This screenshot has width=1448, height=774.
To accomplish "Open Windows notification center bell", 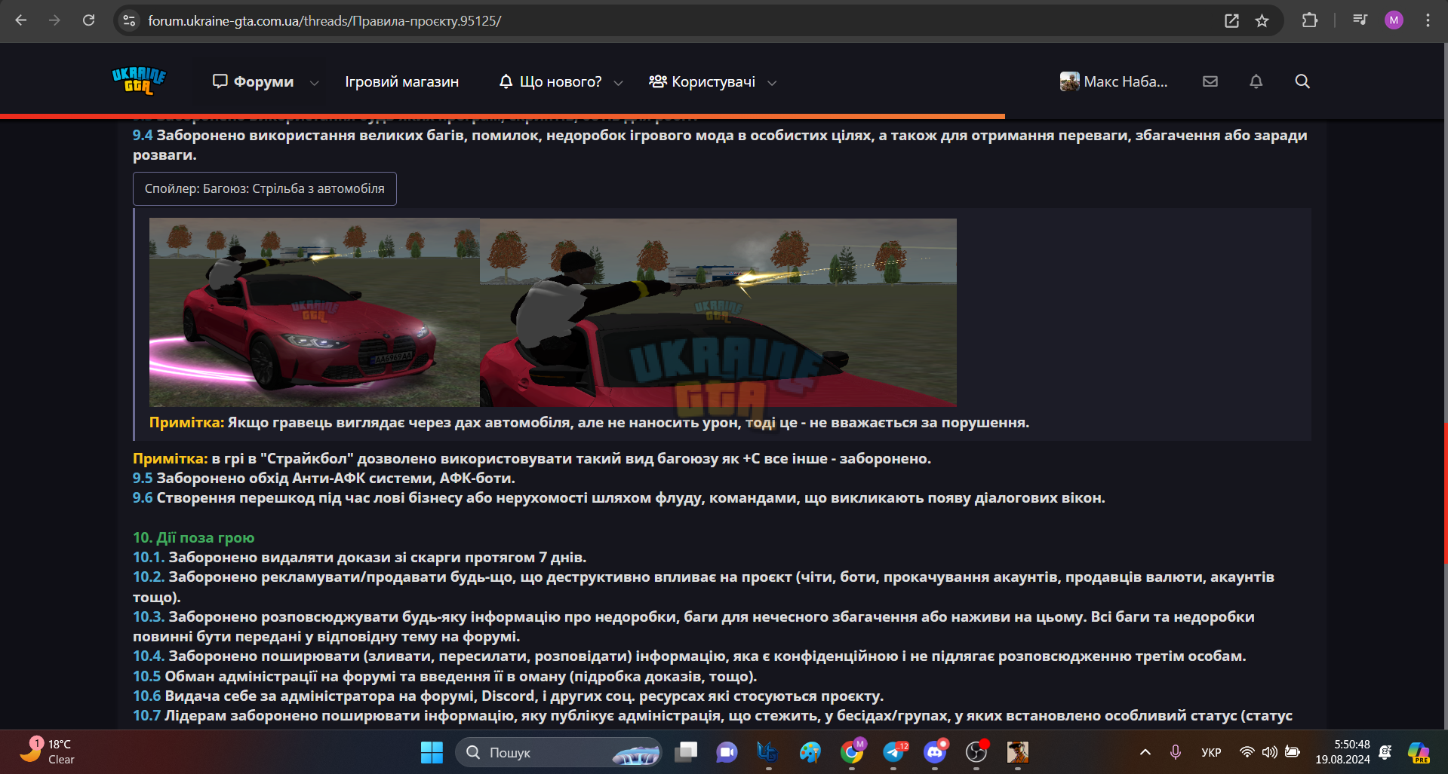I will [1385, 752].
